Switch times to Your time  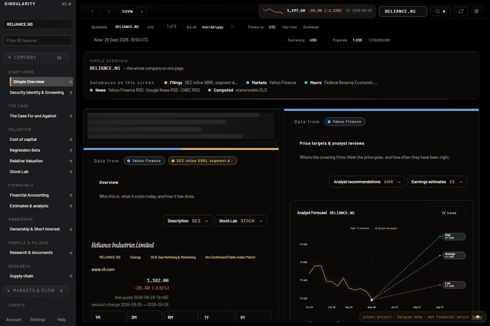pyautogui.click(x=289, y=27)
